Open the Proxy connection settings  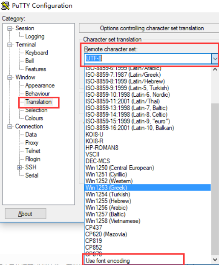[32, 143]
